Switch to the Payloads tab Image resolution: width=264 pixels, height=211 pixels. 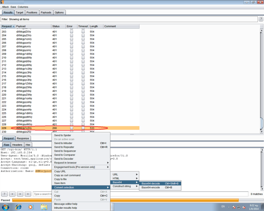pyautogui.click(x=46, y=12)
